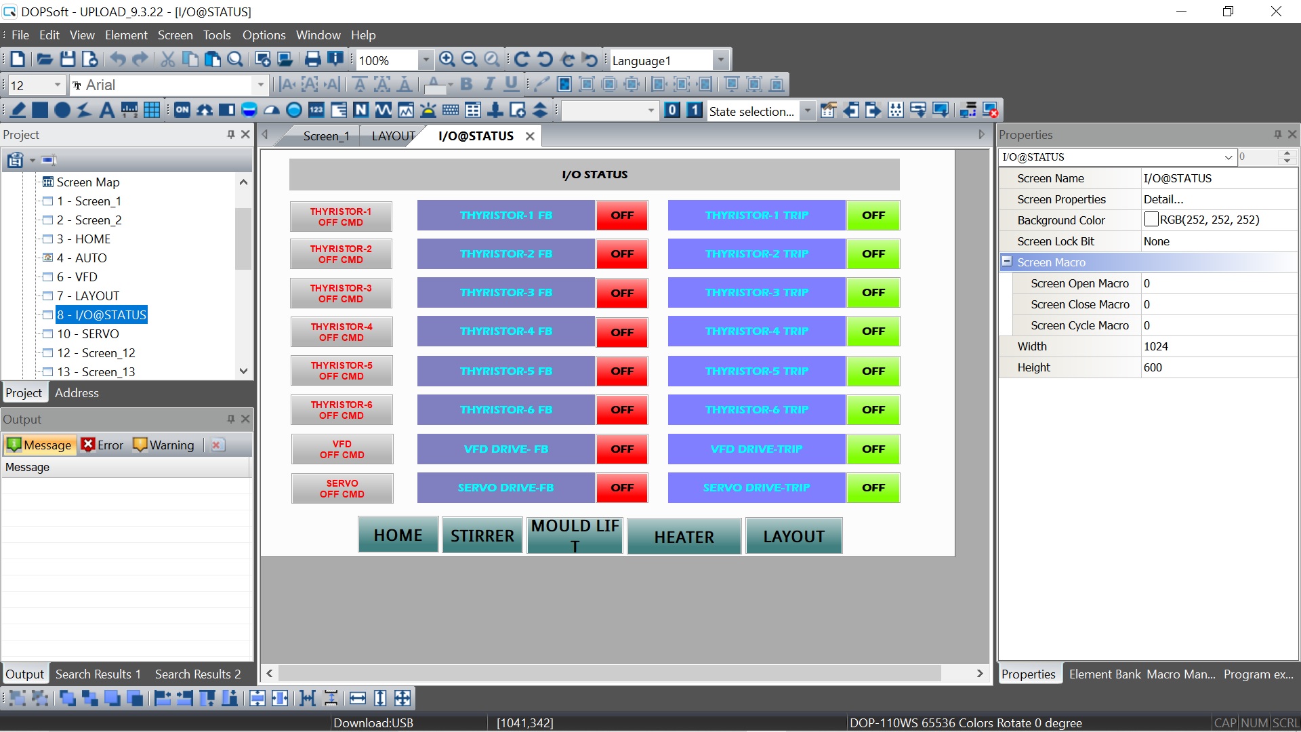Screen dimensions: 1301x732
Task: Click the Zoom In magnifier icon
Action: [447, 60]
